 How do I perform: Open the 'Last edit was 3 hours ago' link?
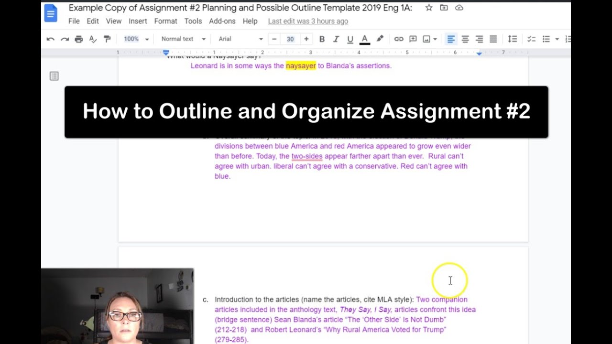[x=308, y=21]
